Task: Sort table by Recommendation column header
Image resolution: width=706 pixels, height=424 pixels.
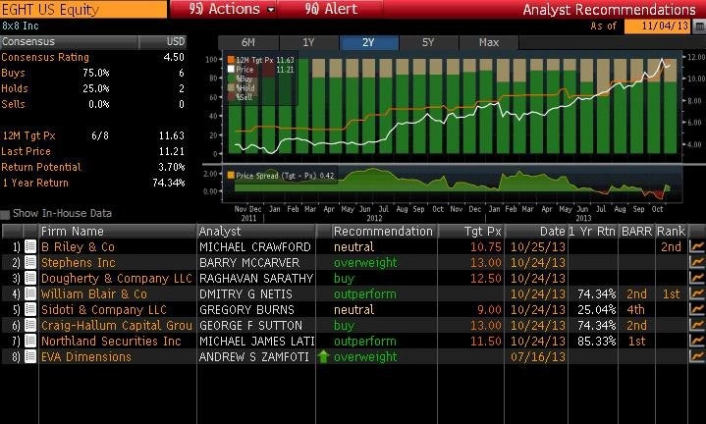Action: coord(383,232)
